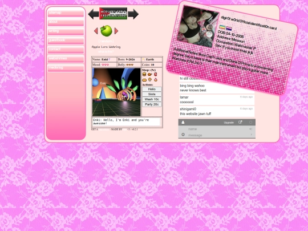
Task: Focus the chatbox name input field
Action: [x=217, y=129]
